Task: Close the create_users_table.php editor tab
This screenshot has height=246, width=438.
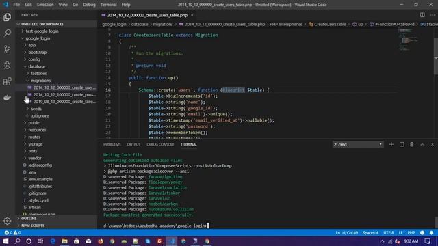Action: coord(192,15)
